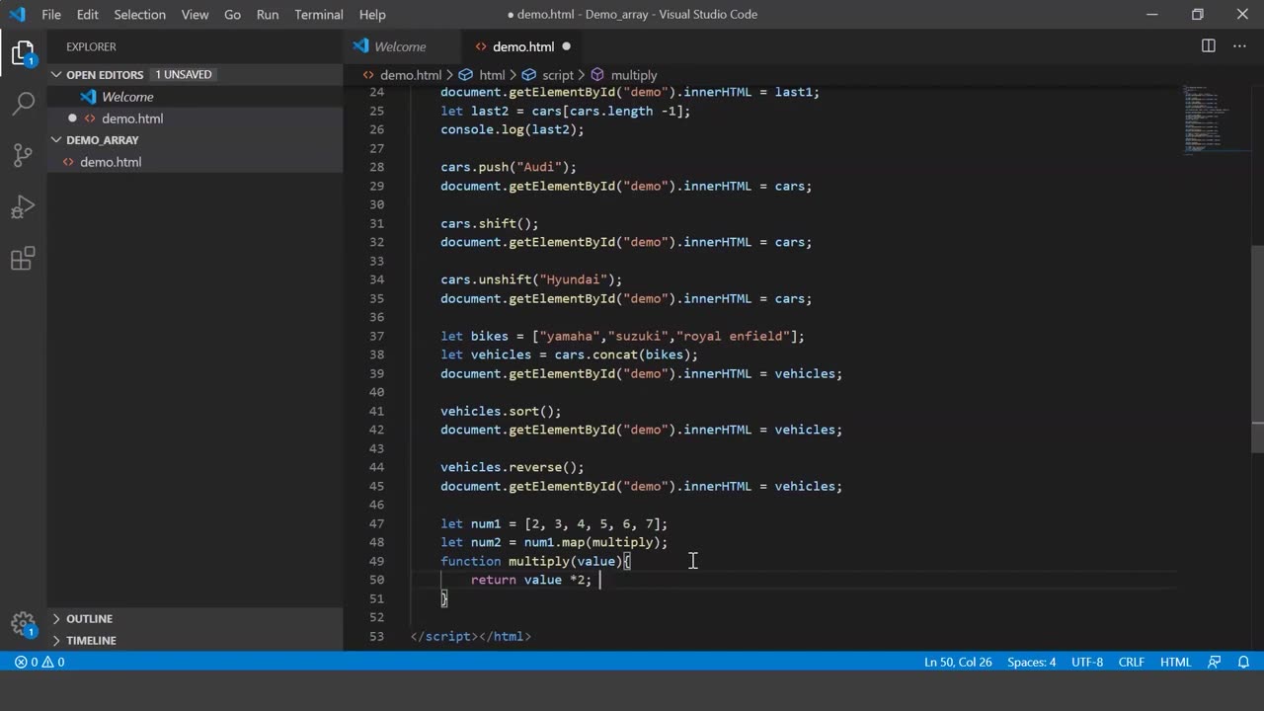Click the unsaved dot on demo.html tab

pyautogui.click(x=567, y=46)
